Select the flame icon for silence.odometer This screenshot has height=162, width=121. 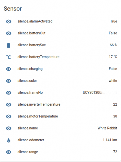coord(9,140)
